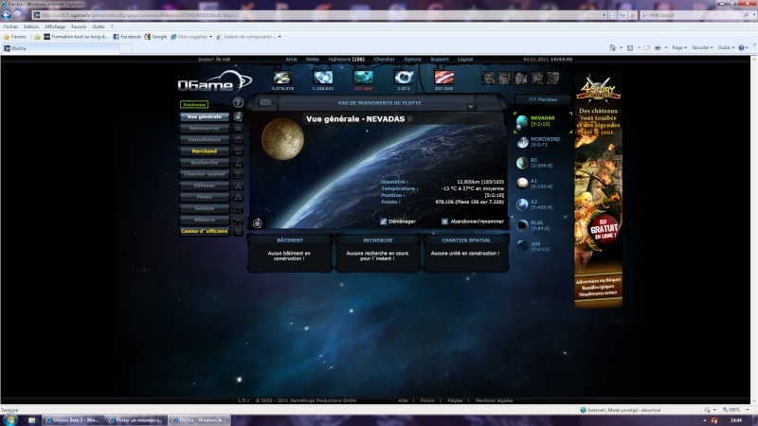758x426 pixels.
Task: Open the IE help icon dropdown
Action: (x=743, y=48)
